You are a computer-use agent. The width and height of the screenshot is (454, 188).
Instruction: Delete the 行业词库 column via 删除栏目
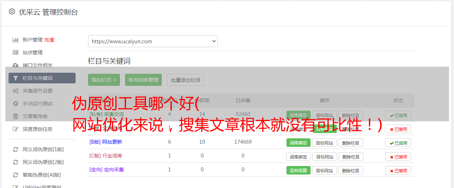click(x=351, y=156)
